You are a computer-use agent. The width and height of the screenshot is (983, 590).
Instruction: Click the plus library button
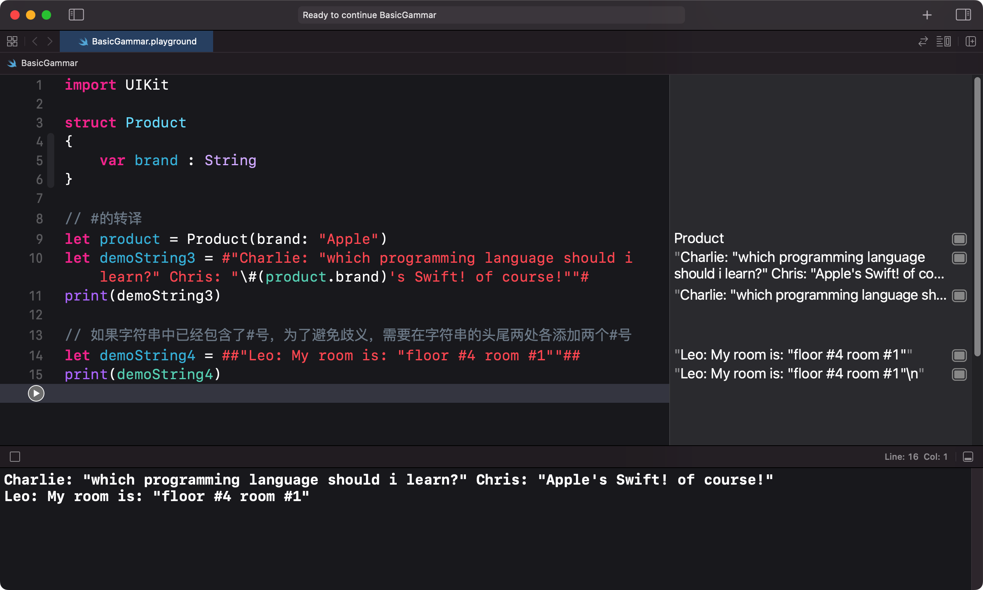pyautogui.click(x=927, y=15)
